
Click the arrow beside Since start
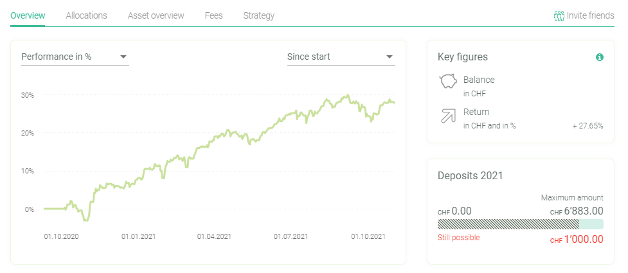[x=390, y=57]
